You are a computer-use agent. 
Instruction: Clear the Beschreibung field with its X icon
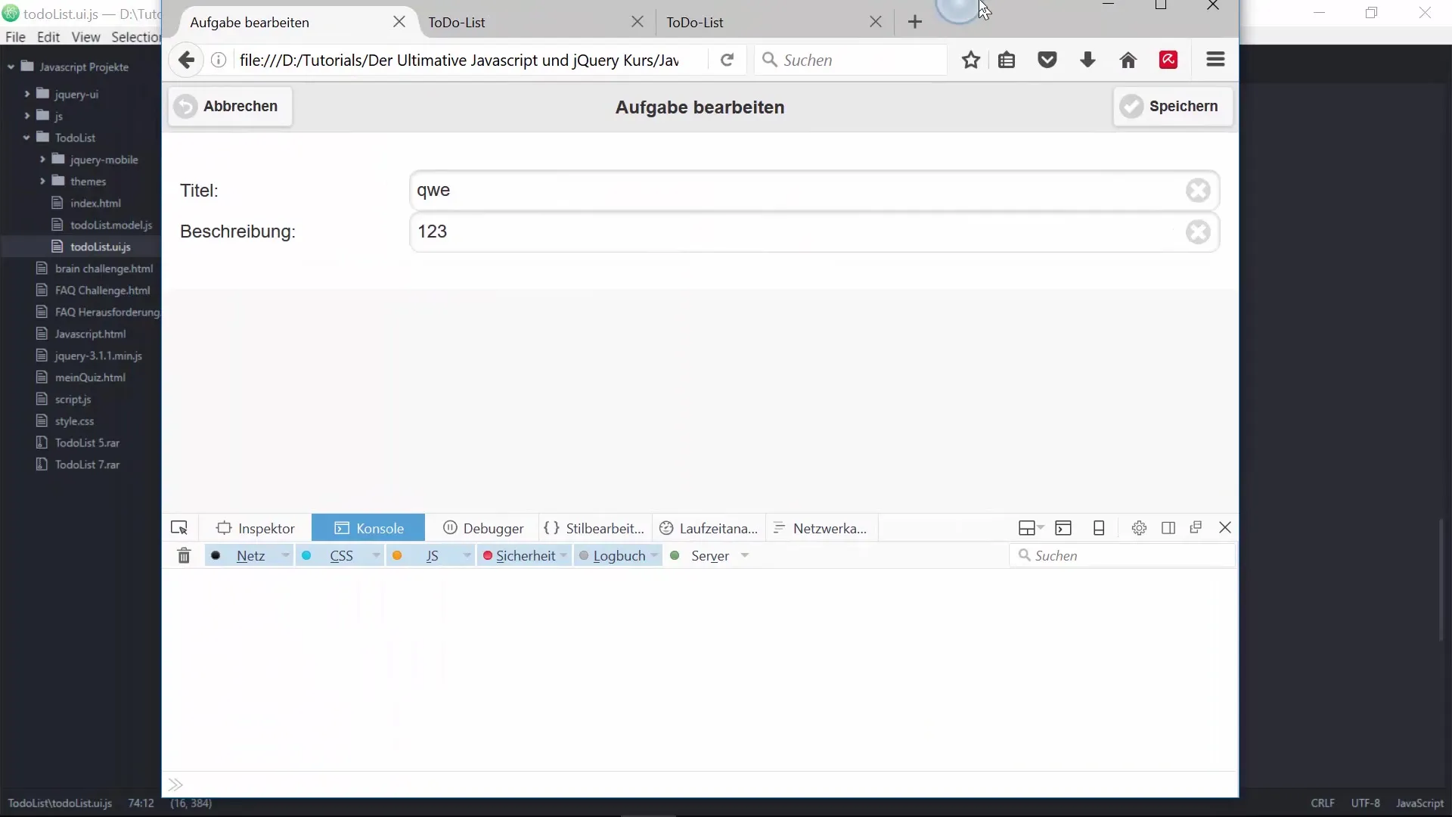coord(1198,231)
